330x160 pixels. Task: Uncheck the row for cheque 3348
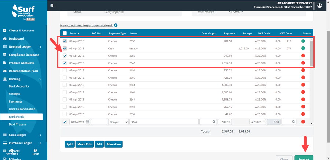pyautogui.click(x=65, y=63)
